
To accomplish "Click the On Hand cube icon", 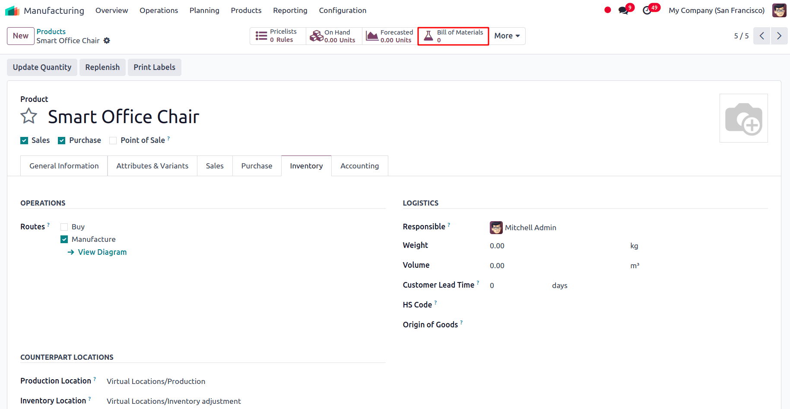I will click(x=317, y=36).
